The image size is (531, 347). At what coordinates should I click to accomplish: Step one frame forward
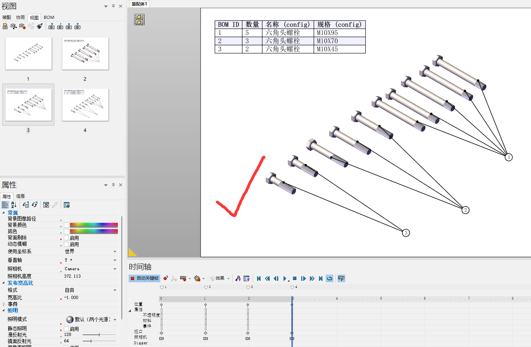point(303,278)
